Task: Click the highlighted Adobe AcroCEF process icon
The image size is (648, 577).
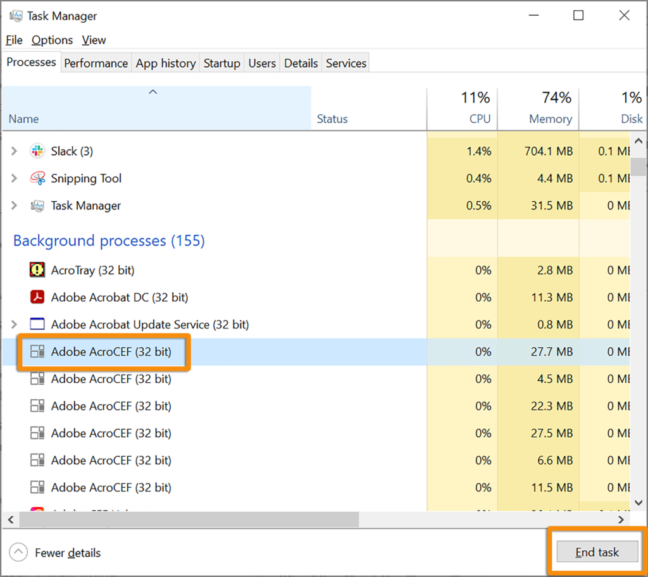Action: [37, 352]
